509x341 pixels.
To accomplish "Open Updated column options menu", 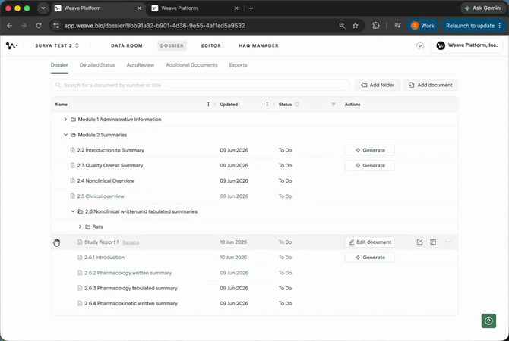I will pos(267,105).
